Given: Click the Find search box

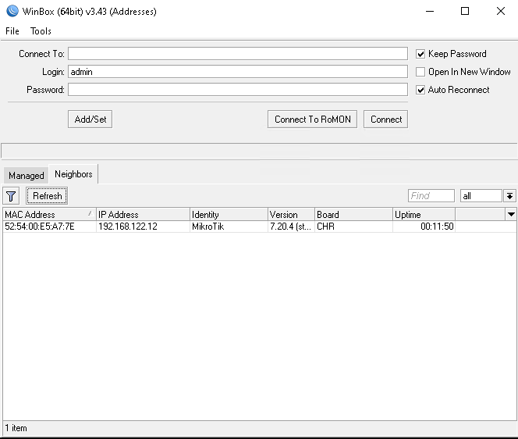Looking at the screenshot, I should click(431, 196).
